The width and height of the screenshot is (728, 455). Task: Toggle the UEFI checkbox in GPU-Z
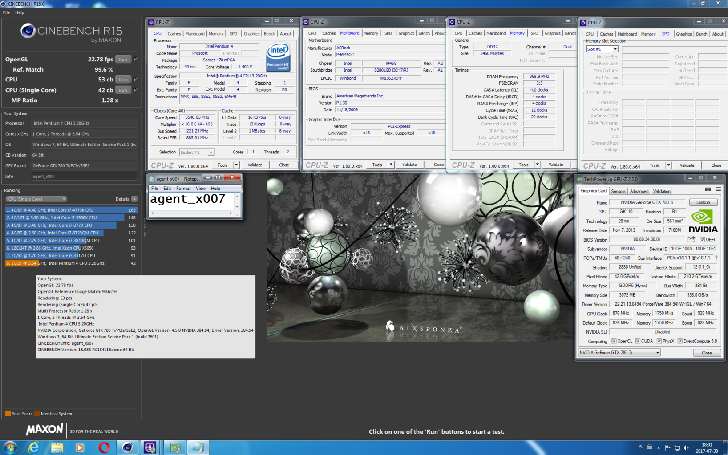click(702, 240)
